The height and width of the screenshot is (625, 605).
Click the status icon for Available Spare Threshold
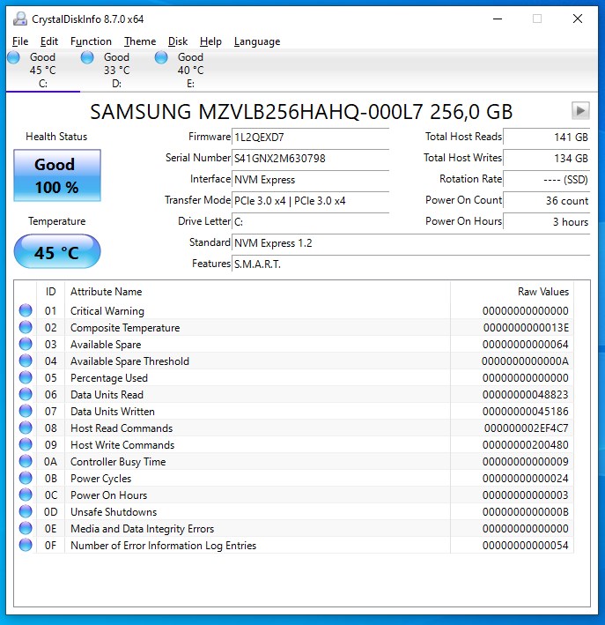point(26,361)
